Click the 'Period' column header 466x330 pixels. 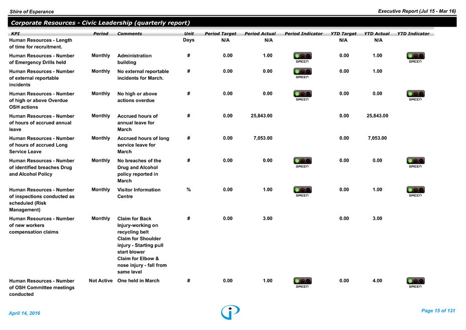pyautogui.click(x=101, y=34)
